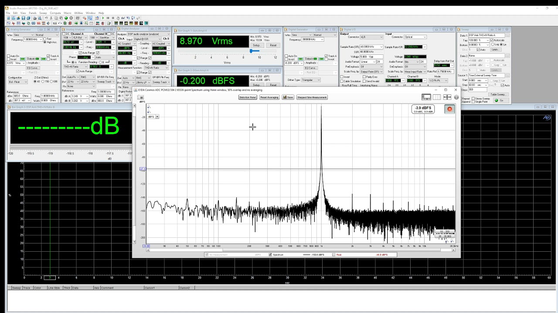This screenshot has height=313, width=558.
Task: Open the Mode 1/2 Pk-Pk dropdown
Action: (x=438, y=80)
